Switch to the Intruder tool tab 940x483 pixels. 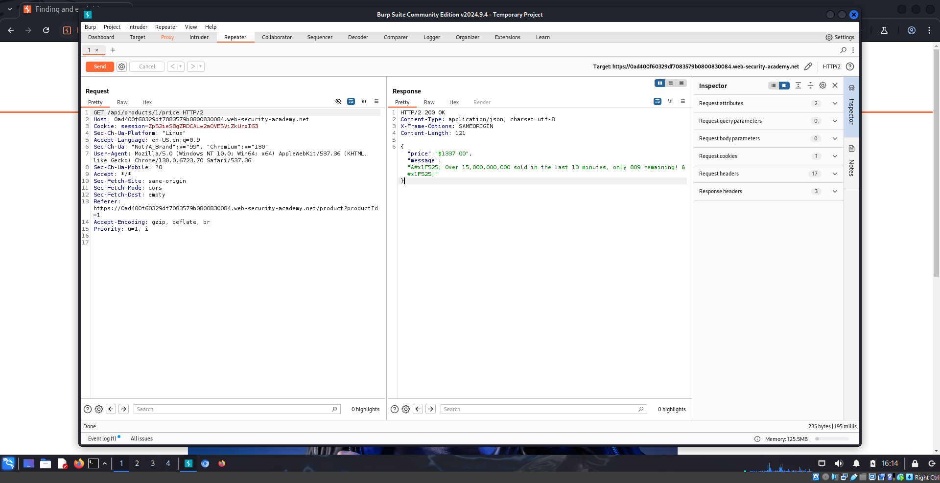[x=199, y=37]
